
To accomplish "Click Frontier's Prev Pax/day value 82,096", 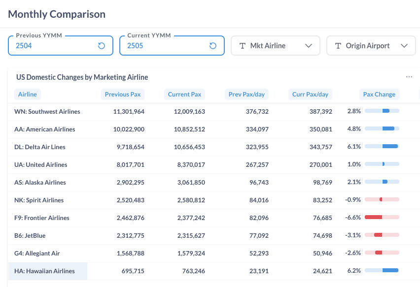I will pos(259,218).
